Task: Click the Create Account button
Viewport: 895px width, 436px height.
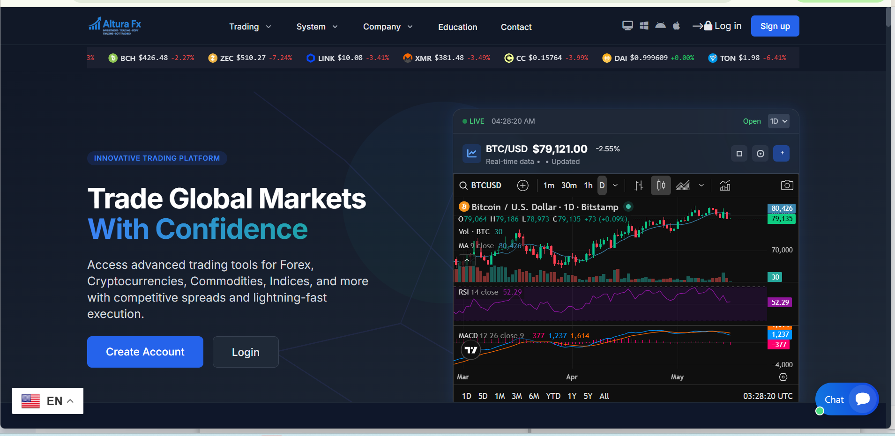Action: (x=145, y=352)
